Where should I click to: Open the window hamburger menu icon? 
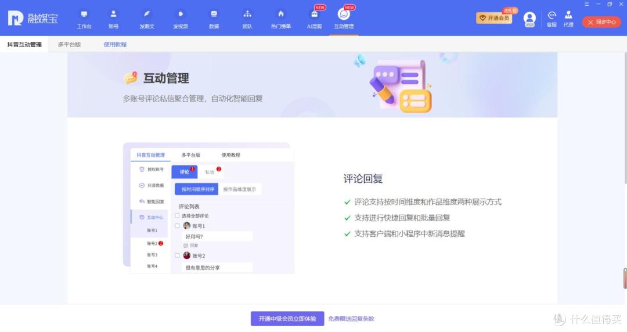click(x=586, y=4)
